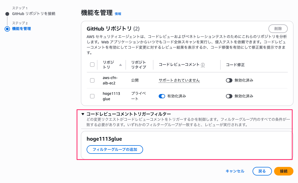Click the プライベート repository type cell
Image resolution: width=298 pixels, height=183 pixels.
(138, 96)
